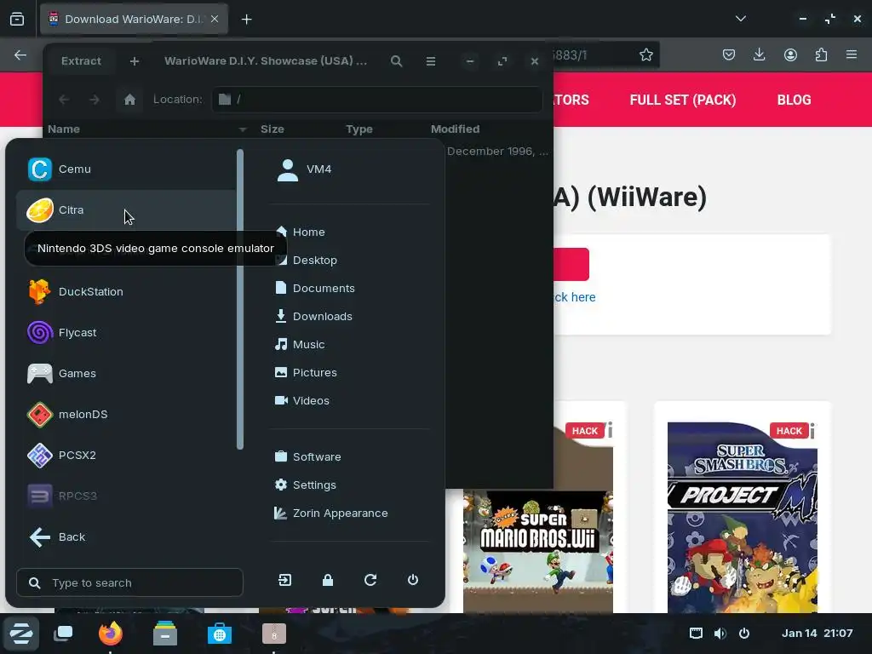
Task: Click the power off icon in the menu
Action: 413,580
